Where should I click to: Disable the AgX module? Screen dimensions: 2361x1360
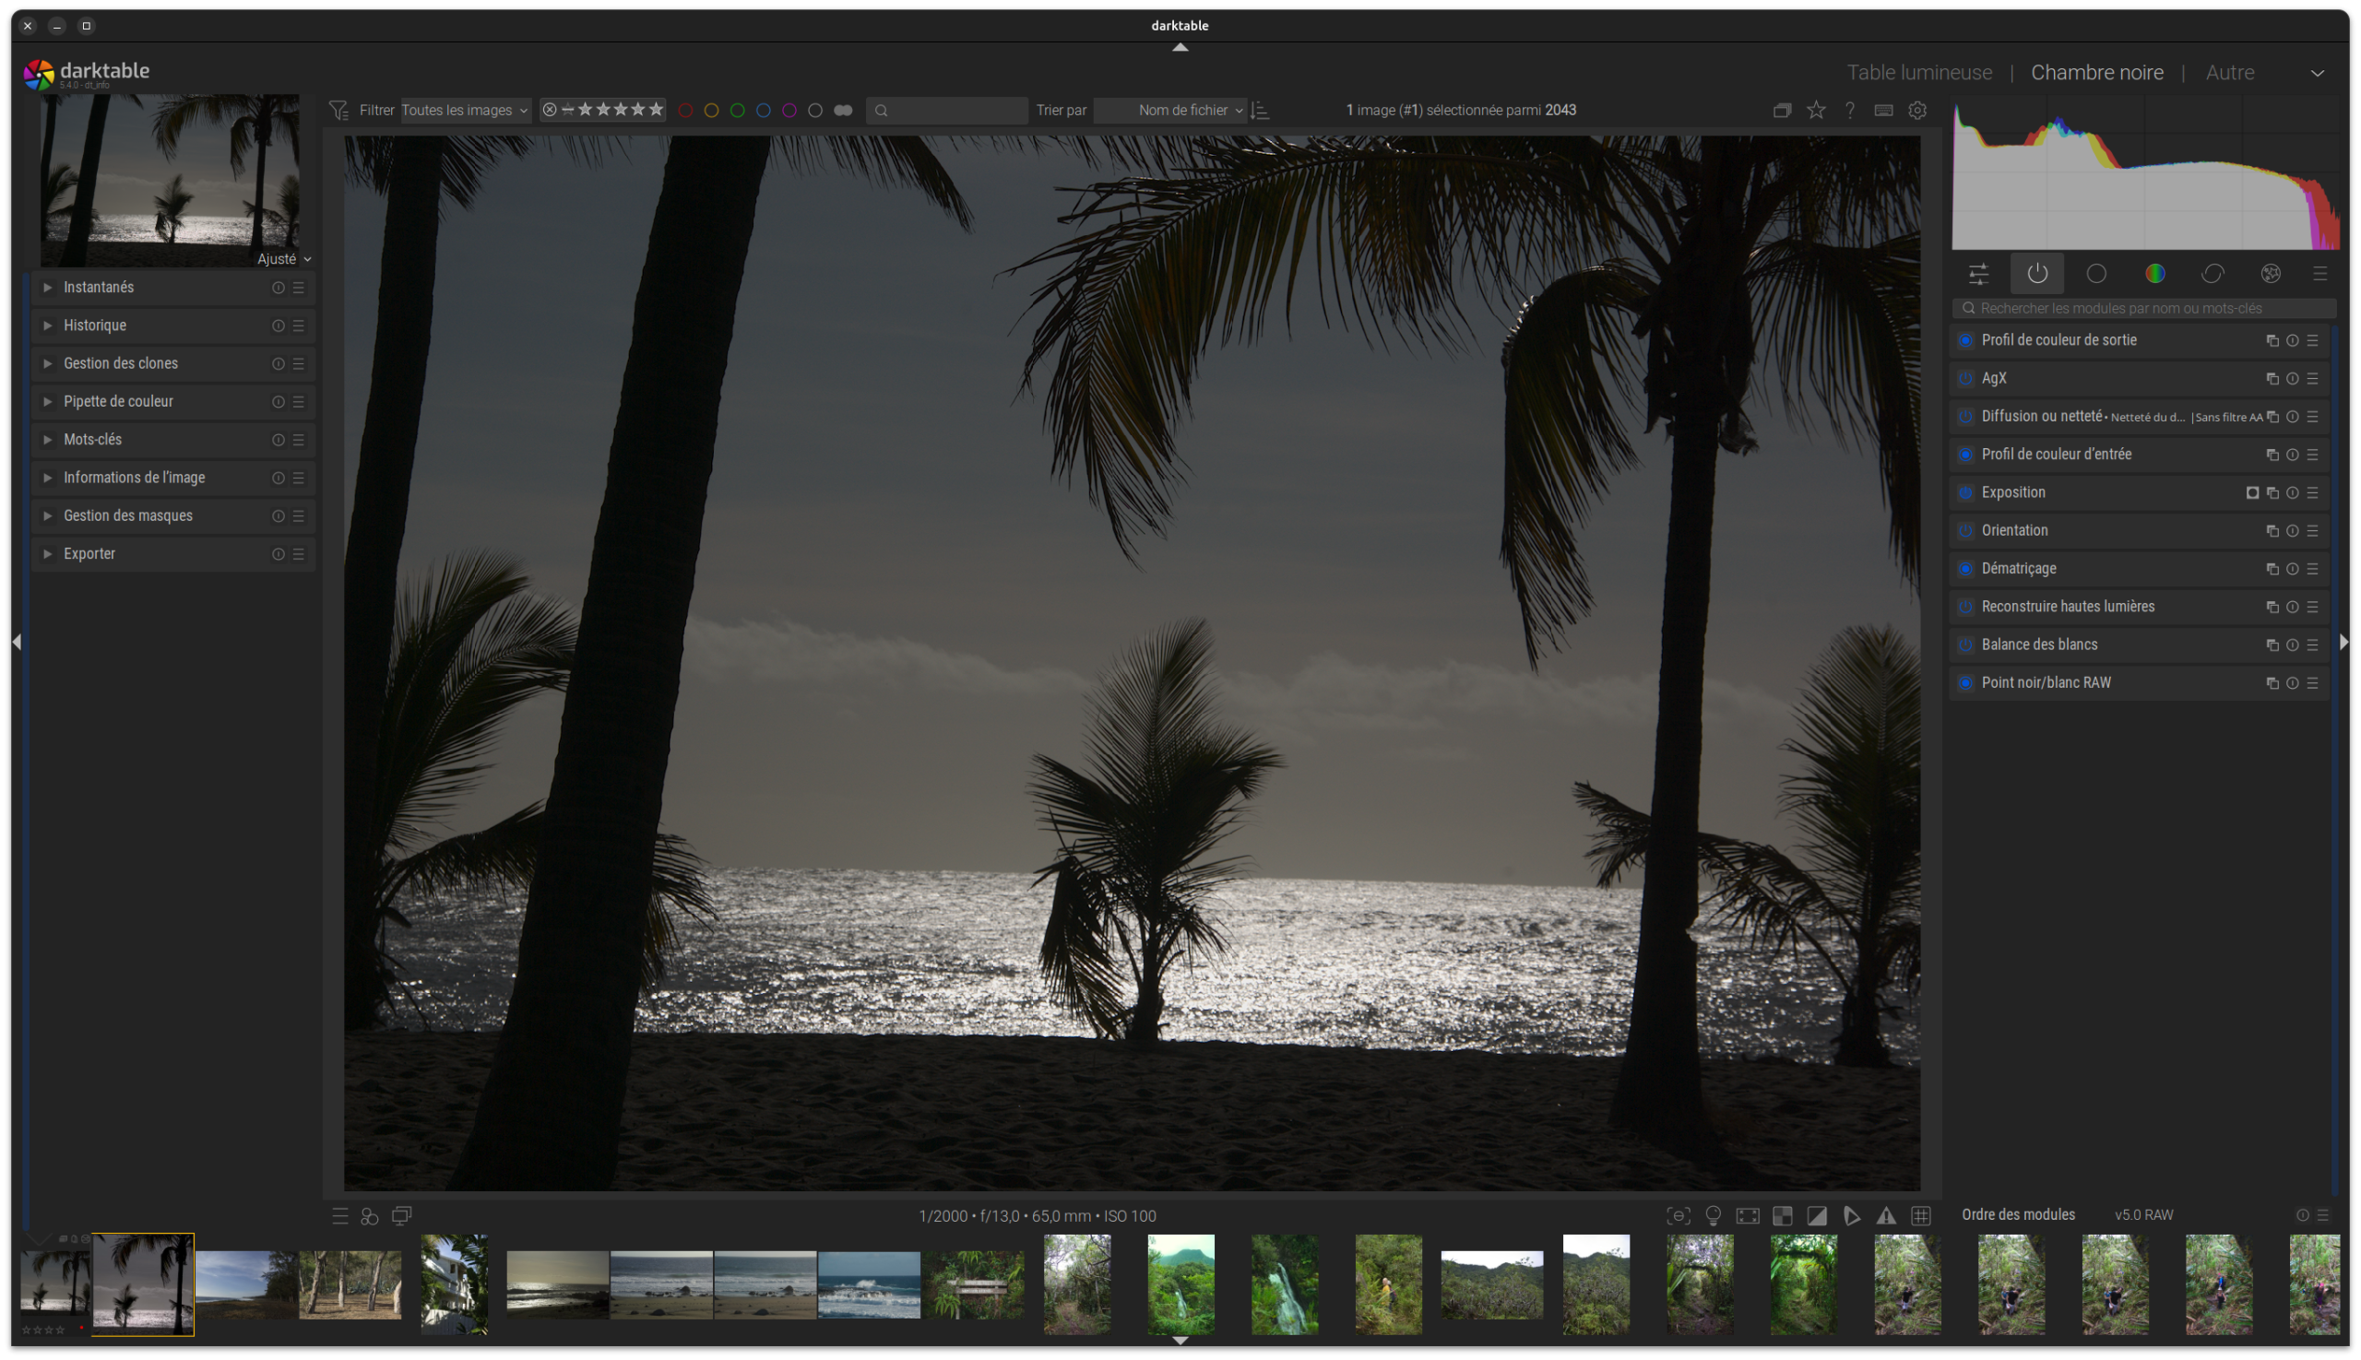click(1965, 378)
